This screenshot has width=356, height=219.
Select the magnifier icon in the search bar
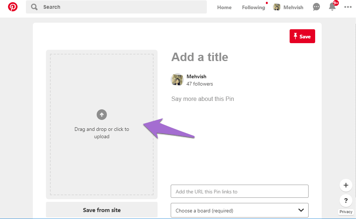34,7
